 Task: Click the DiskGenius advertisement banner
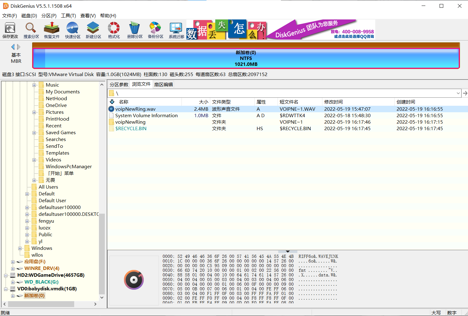tap(281, 29)
